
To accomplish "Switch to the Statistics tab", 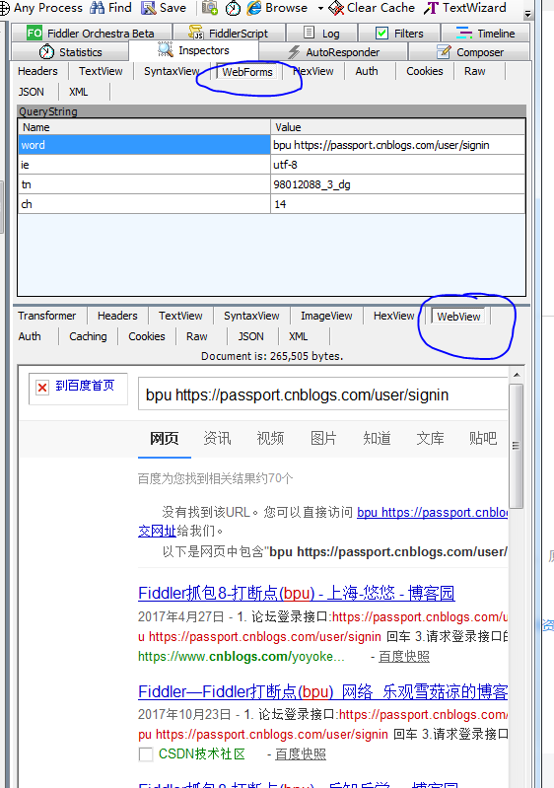I will tap(70, 52).
